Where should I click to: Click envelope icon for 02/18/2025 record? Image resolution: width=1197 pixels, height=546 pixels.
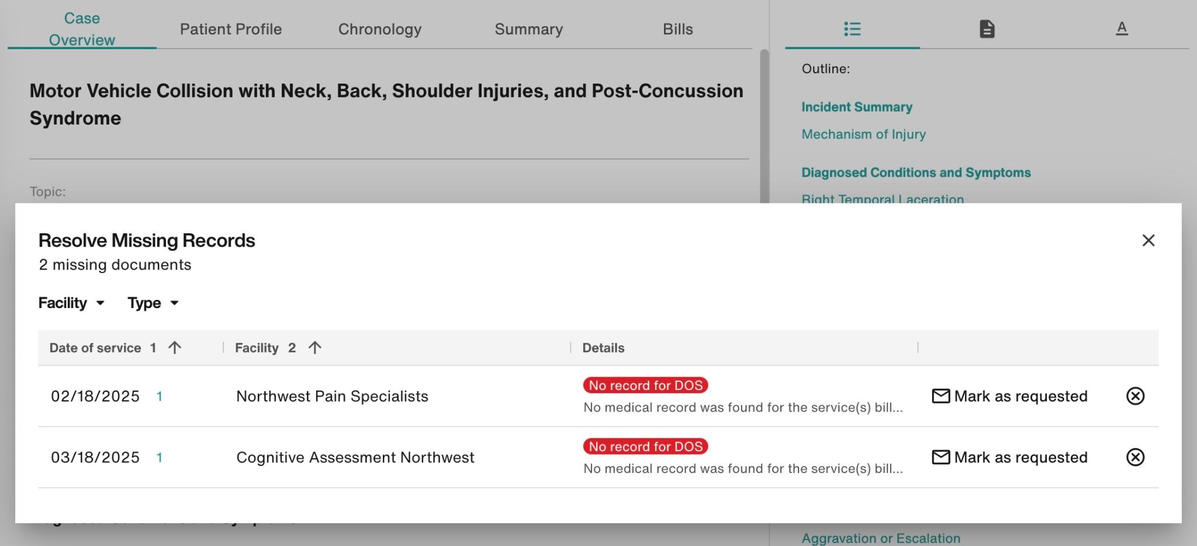[x=940, y=396]
